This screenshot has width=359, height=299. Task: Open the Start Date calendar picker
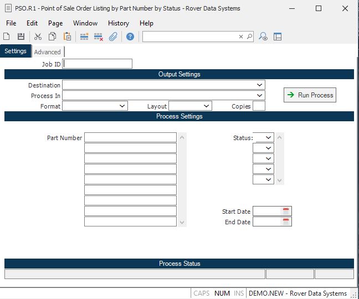click(286, 211)
